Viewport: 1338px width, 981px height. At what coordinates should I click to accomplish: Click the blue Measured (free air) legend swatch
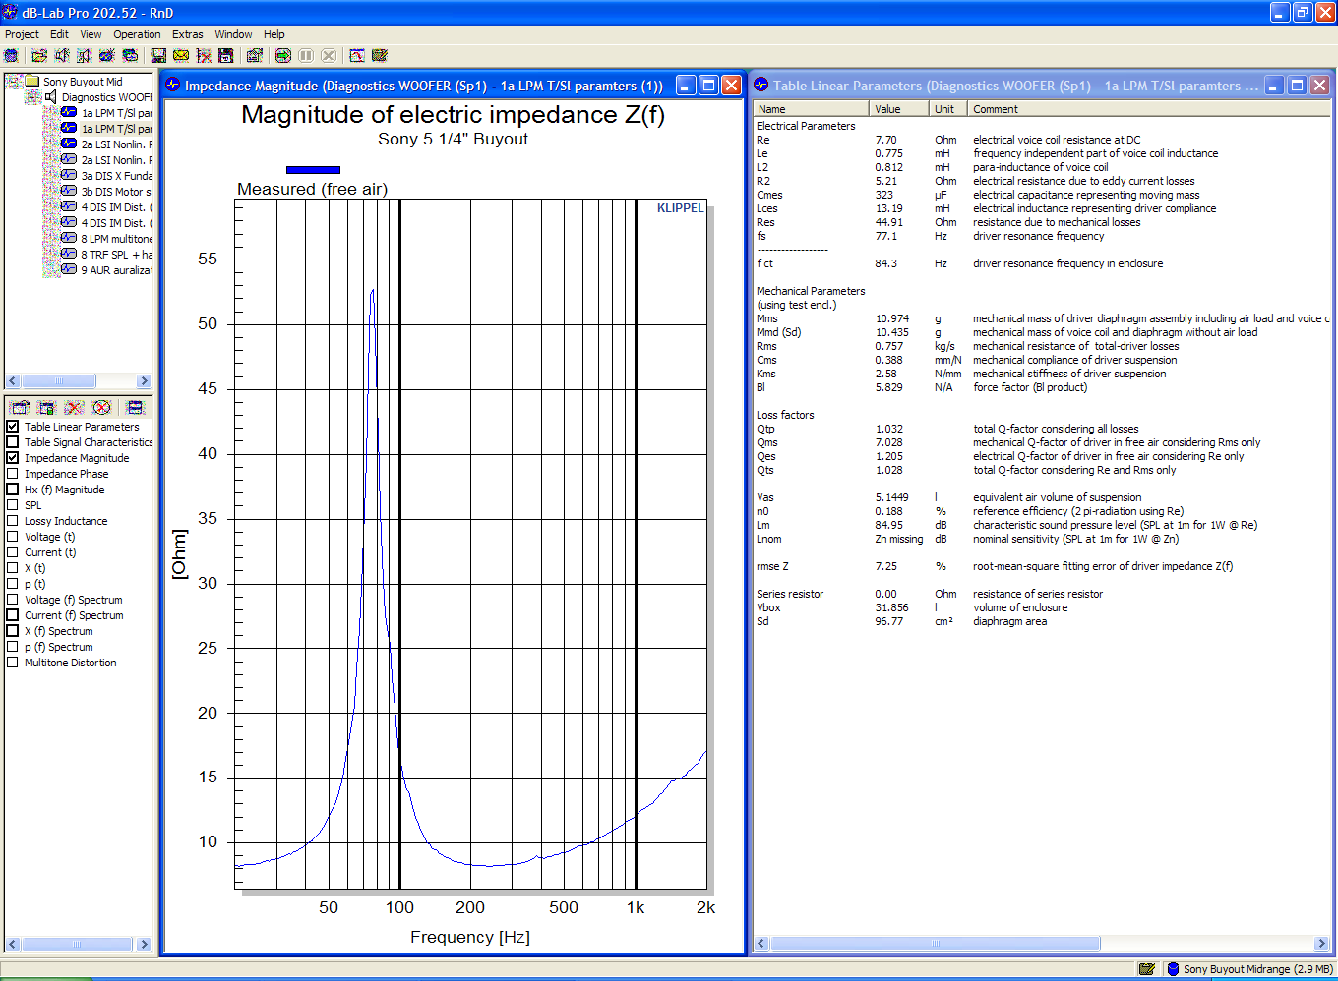pyautogui.click(x=313, y=170)
